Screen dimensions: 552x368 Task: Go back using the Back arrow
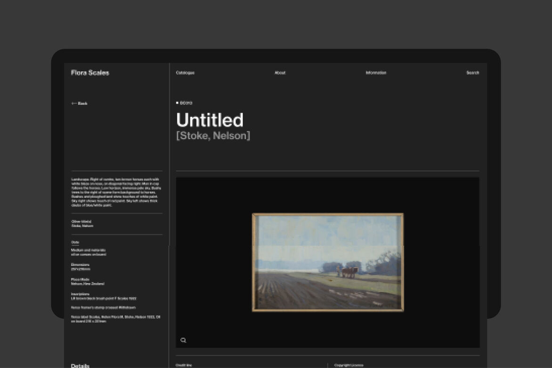coord(79,103)
